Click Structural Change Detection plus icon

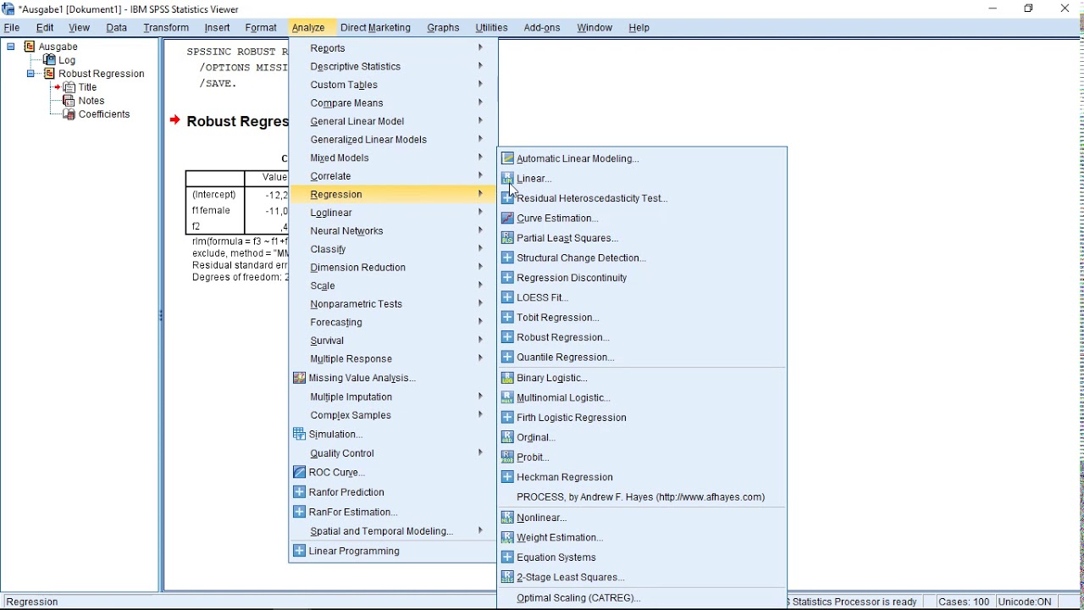pyautogui.click(x=508, y=258)
